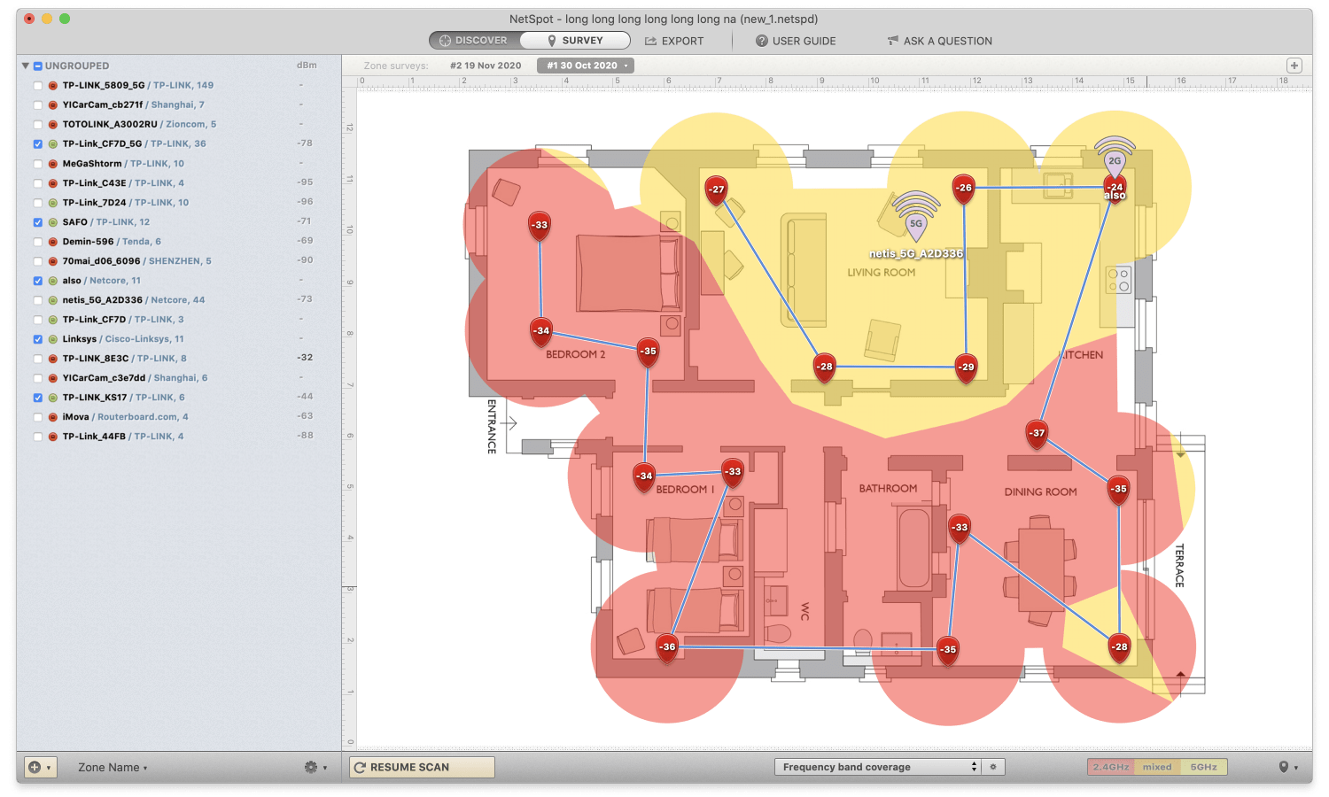Click the Resume Scan button
1329x797 pixels.
[x=422, y=767]
